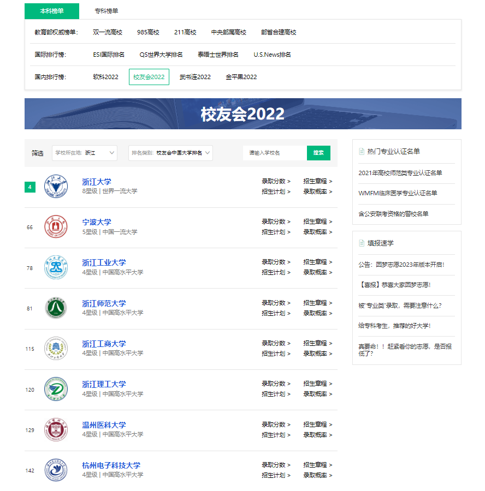Viewport: 485px width, 491px height.
Task: View 录取分数 for 浙江师范大学
Action: pos(276,303)
